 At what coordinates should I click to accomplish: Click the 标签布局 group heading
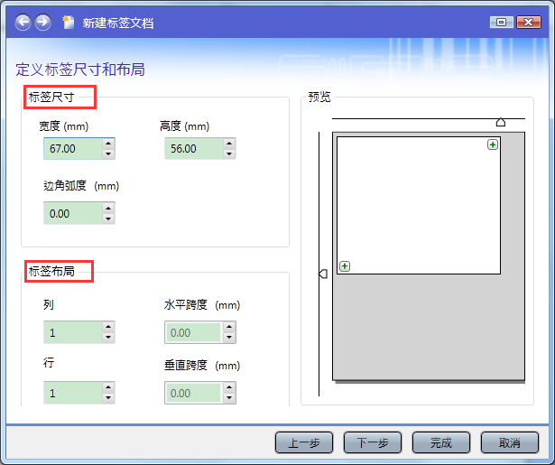pyautogui.click(x=51, y=271)
